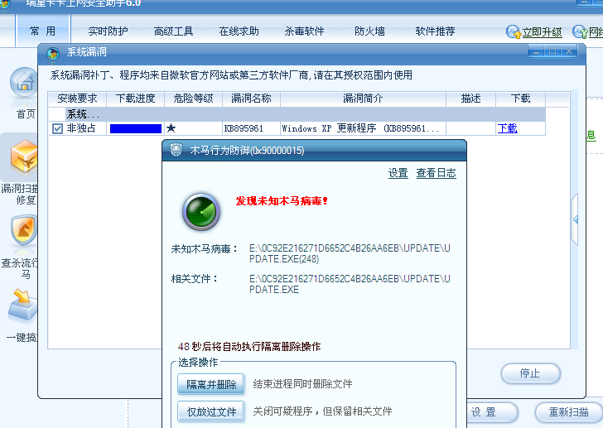Open the 防火墙 tab
The image size is (603, 428).
click(369, 31)
